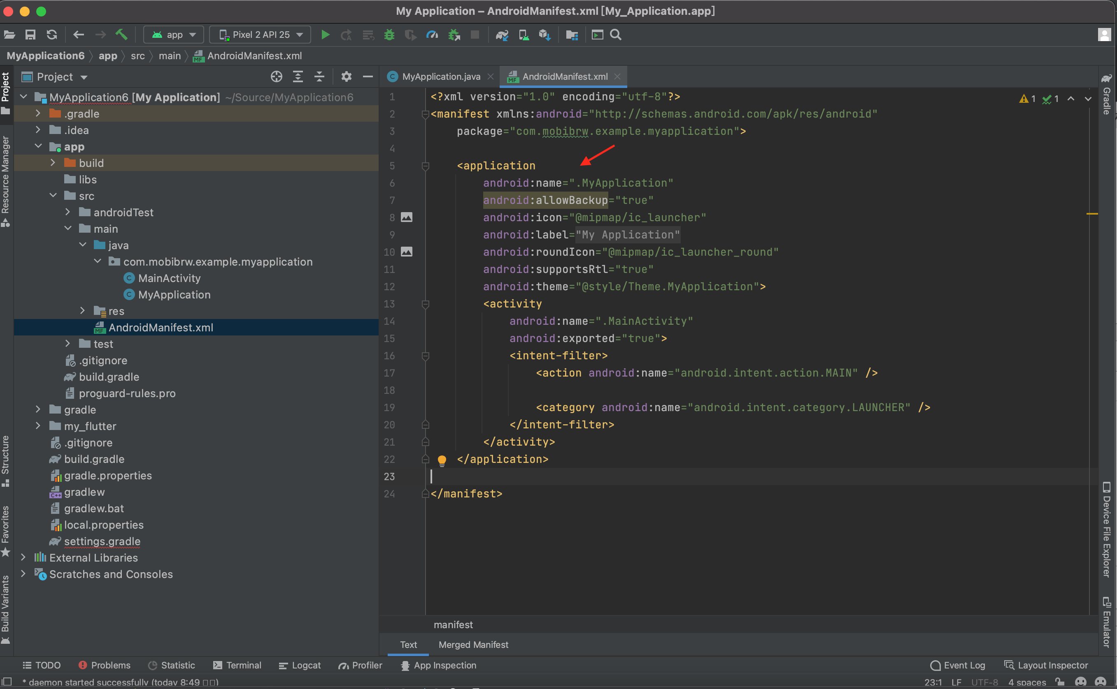The image size is (1117, 689).
Task: Navigate back with the left arrow icon
Action: click(79, 35)
